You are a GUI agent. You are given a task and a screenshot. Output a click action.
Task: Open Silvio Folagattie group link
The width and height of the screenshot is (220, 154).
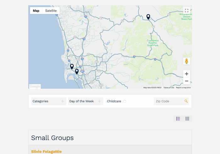[46, 151]
